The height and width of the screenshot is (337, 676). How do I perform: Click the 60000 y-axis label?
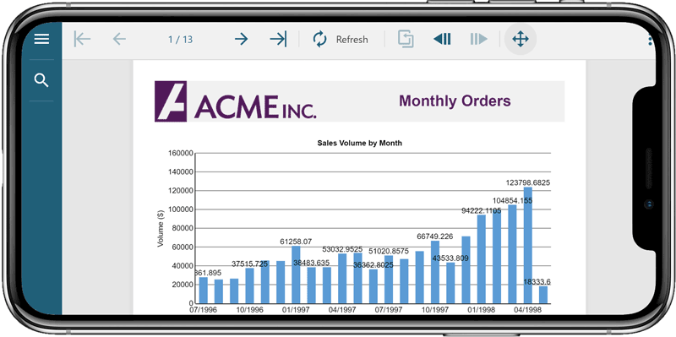pos(182,247)
